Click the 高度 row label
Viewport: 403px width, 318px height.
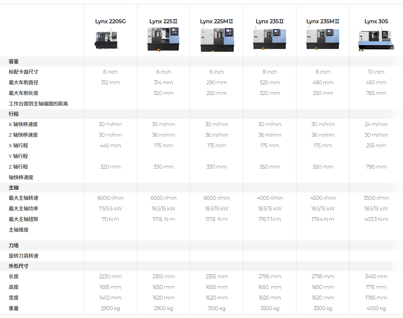(x=14, y=287)
